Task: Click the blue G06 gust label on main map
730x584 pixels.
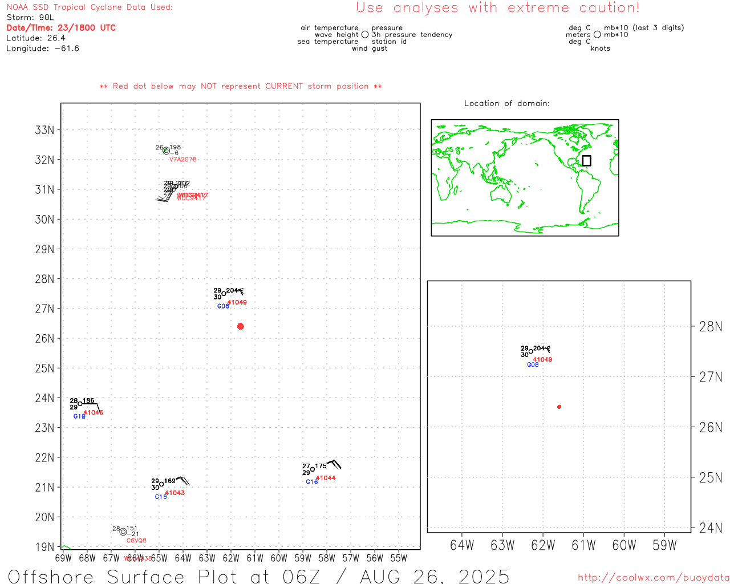Action: pyautogui.click(x=223, y=307)
